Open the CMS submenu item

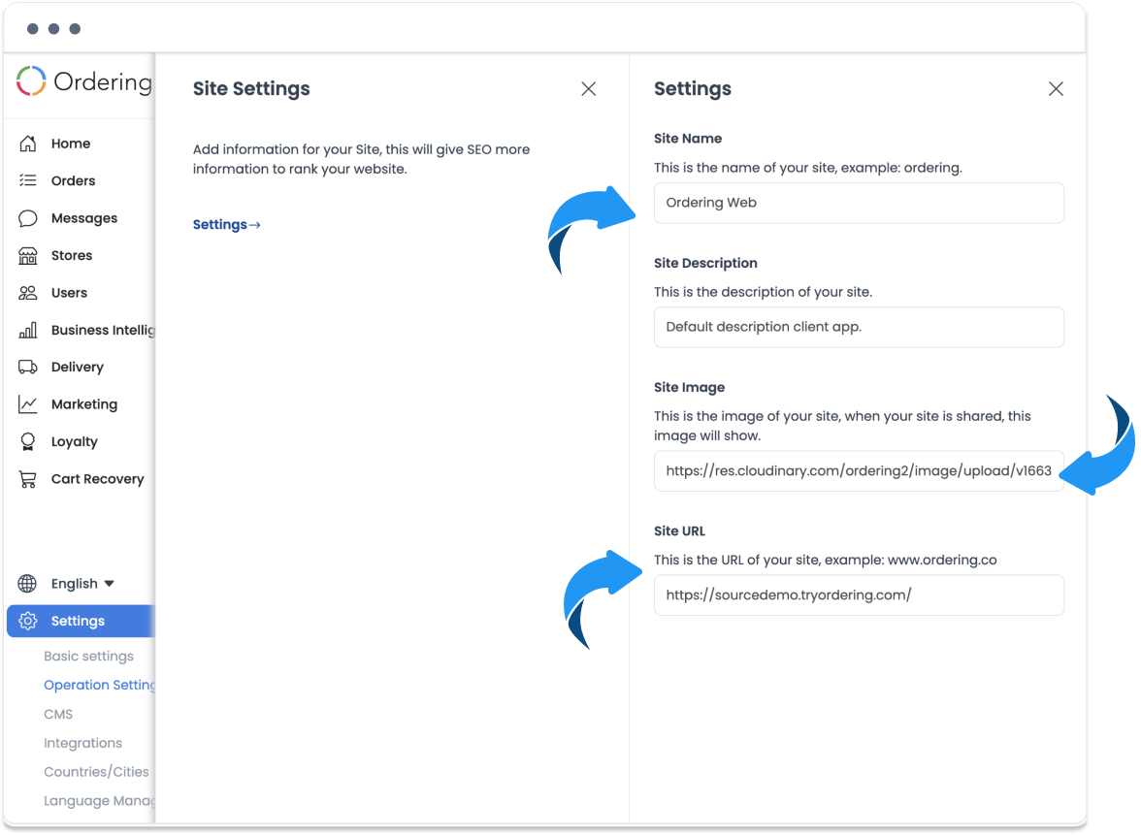[58, 714]
